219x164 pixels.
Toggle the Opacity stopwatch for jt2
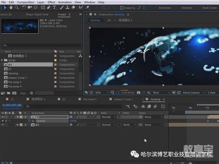29,121
